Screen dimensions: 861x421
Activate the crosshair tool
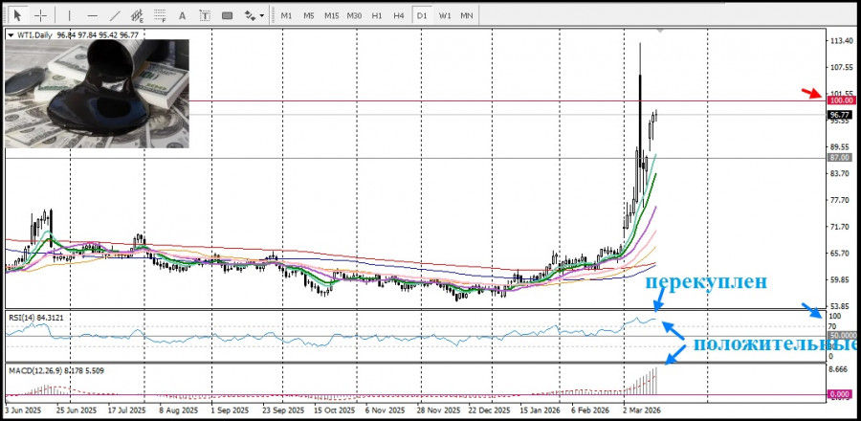pyautogui.click(x=41, y=15)
